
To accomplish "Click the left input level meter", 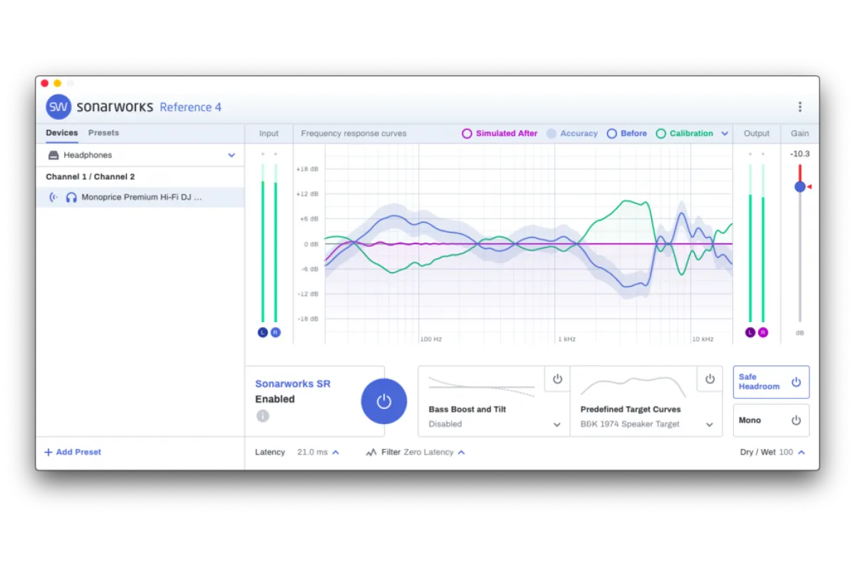I will 263,244.
